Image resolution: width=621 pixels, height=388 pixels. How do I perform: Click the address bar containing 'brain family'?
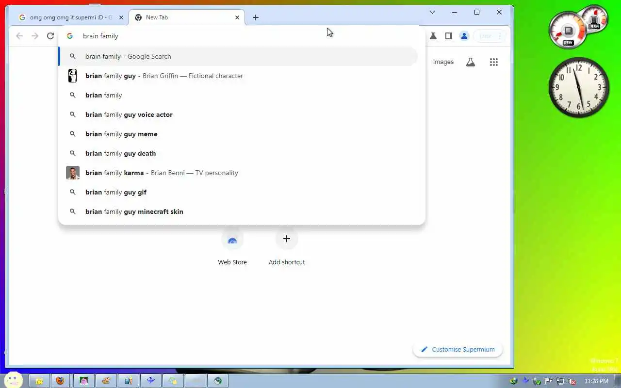click(242, 36)
